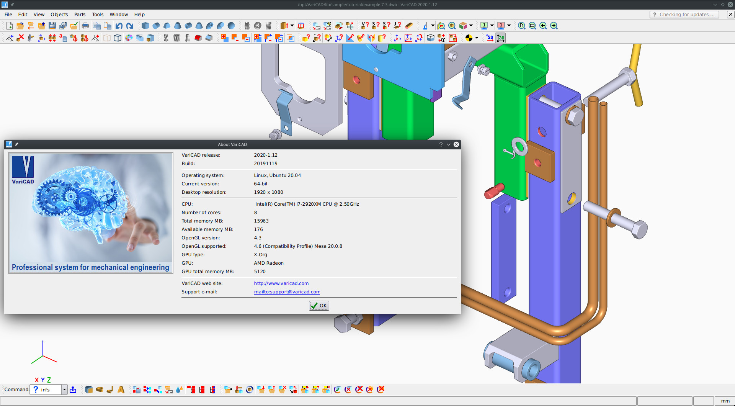The image size is (735, 406).
Task: Insert a sphere solid from the toolbar
Action: pyautogui.click(x=231, y=26)
